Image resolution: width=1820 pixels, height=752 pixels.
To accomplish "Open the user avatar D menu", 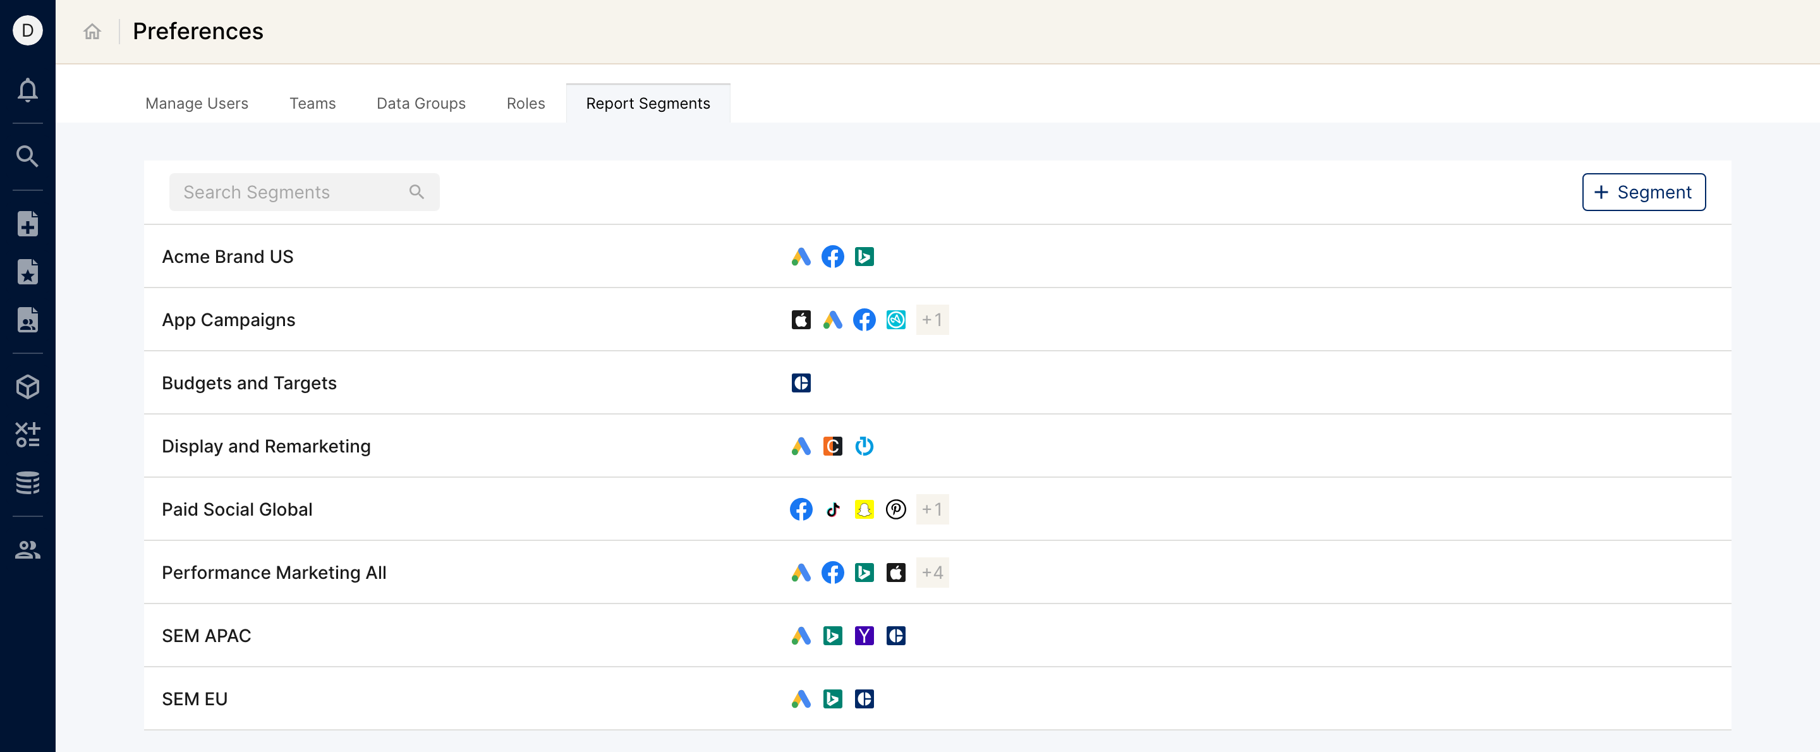I will click(28, 30).
